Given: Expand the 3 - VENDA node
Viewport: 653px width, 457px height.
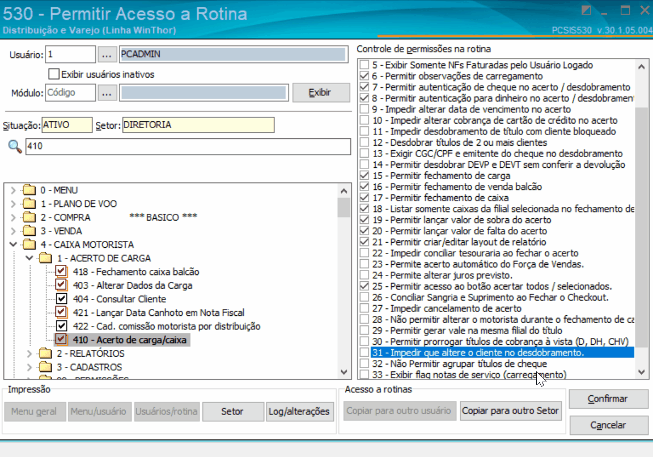Looking at the screenshot, I should [x=13, y=231].
